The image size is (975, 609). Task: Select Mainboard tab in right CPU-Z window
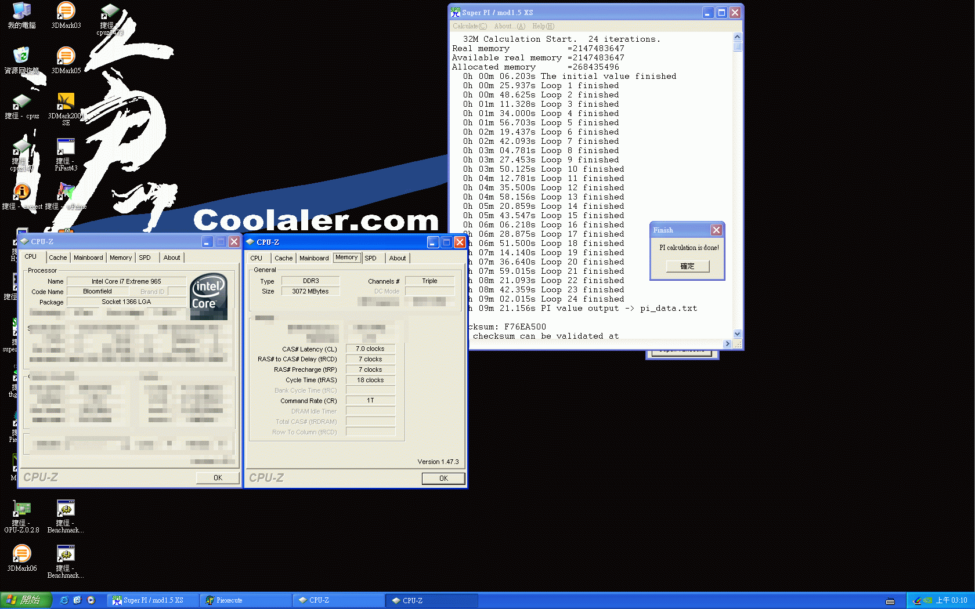tap(314, 258)
